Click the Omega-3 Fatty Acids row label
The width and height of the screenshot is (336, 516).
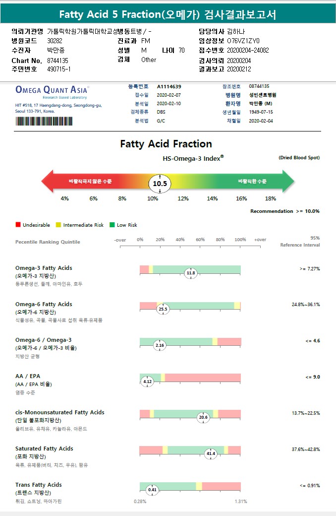pos(44,268)
